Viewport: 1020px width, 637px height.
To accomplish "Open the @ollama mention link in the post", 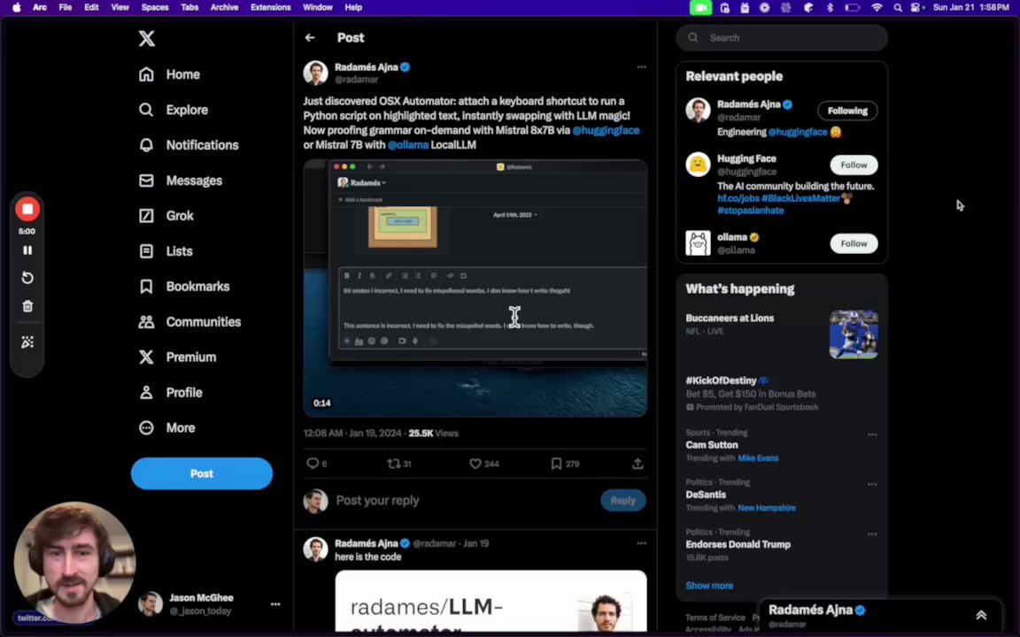I will [408, 145].
